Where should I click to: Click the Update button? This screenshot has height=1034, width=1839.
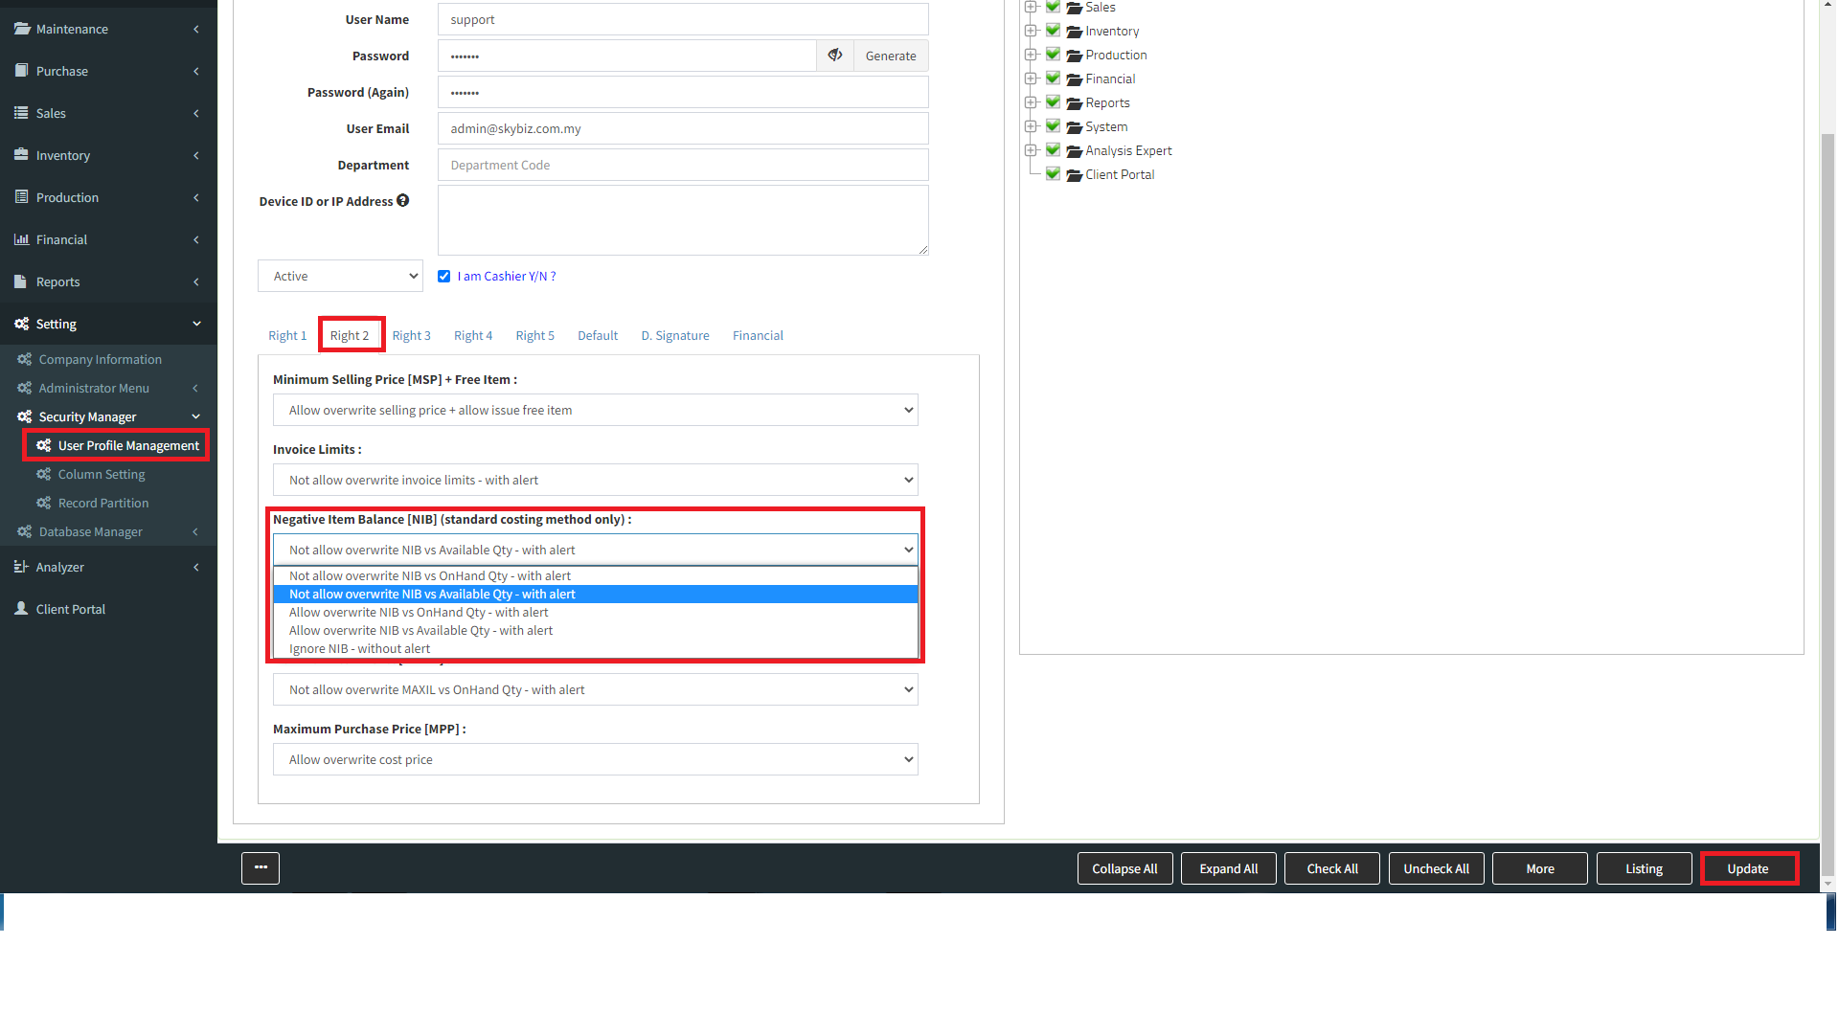[1748, 868]
